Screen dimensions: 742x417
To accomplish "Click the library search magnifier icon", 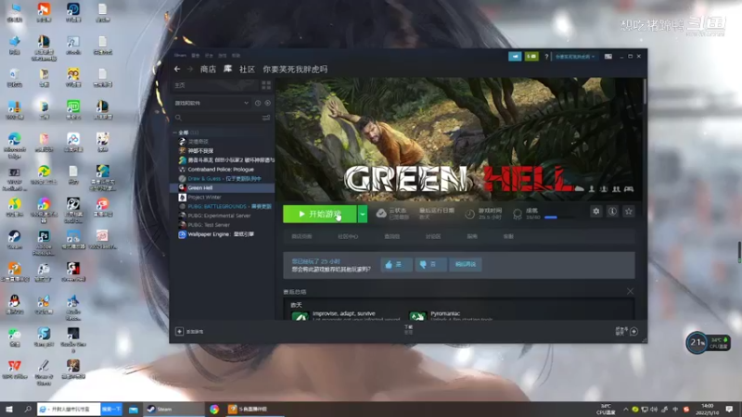I will [178, 118].
